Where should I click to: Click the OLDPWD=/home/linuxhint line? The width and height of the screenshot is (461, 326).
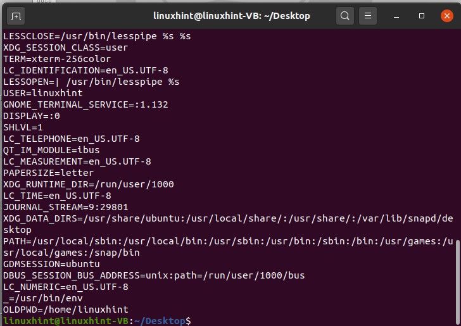coord(65,310)
